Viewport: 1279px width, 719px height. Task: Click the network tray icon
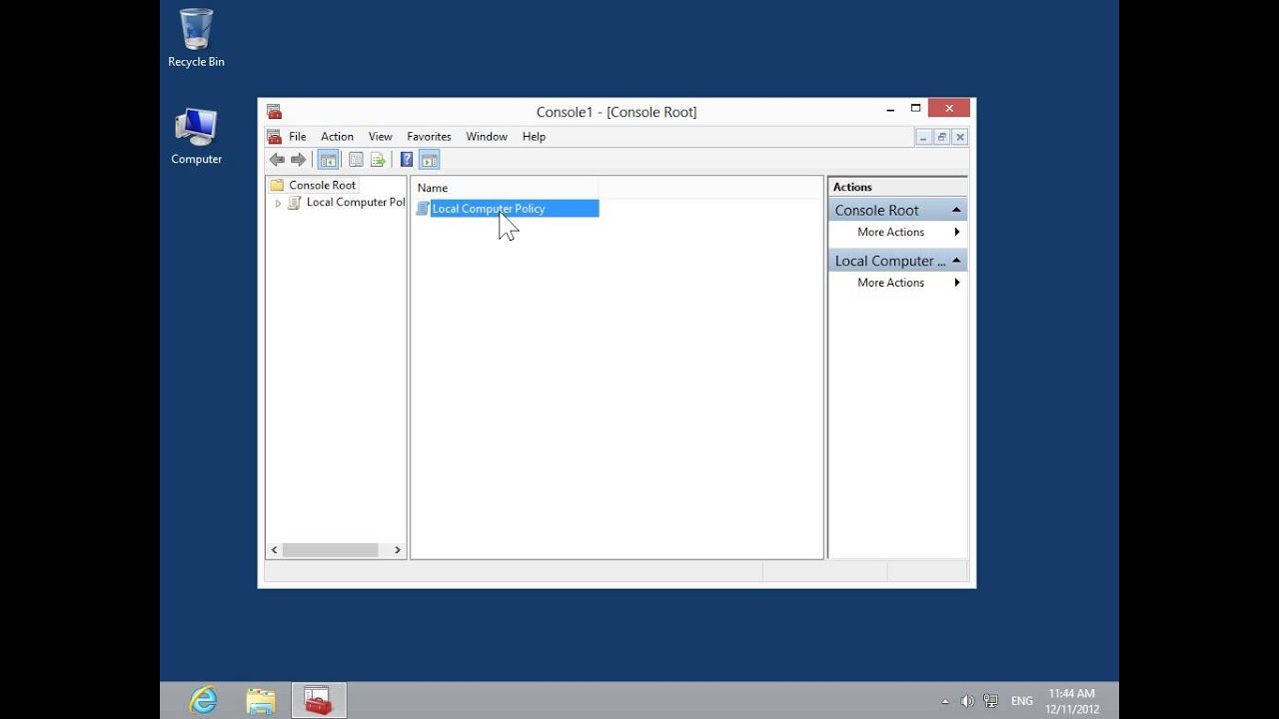(990, 701)
